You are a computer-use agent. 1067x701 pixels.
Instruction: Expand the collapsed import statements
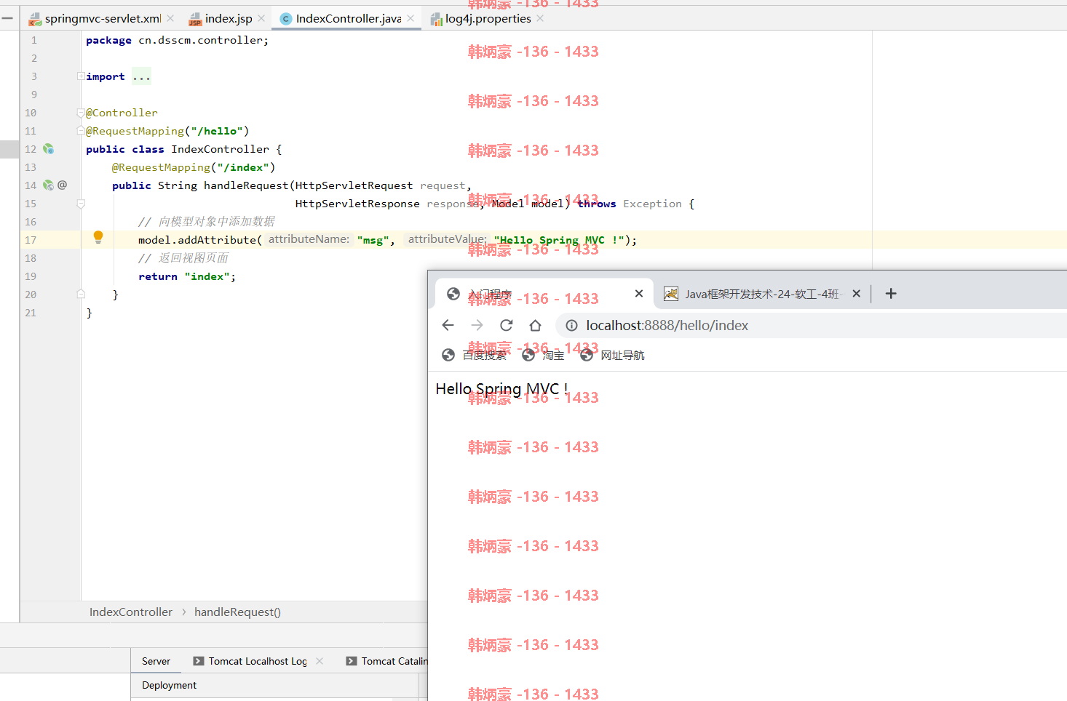[x=81, y=76]
